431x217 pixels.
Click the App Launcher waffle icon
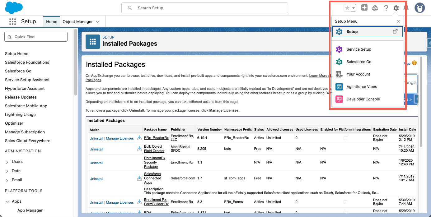12,21
